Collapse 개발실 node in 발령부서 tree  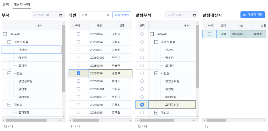(156, 113)
